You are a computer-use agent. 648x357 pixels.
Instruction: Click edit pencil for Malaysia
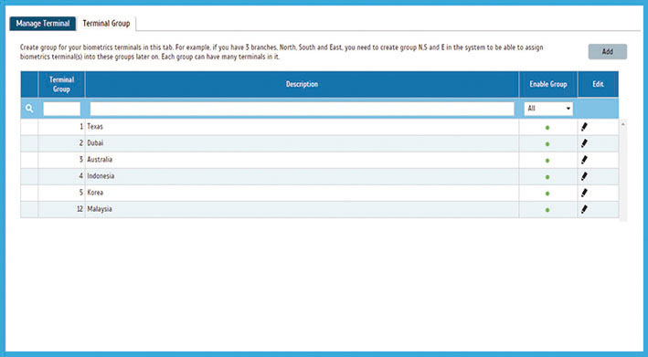(x=584, y=210)
